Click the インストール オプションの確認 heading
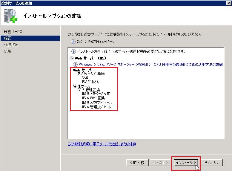 click(x=52, y=16)
